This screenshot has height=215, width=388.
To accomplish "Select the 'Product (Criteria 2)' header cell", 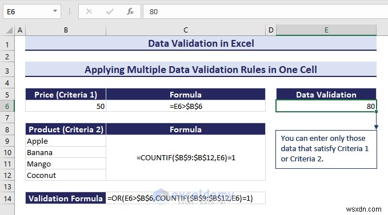I will [x=66, y=129].
